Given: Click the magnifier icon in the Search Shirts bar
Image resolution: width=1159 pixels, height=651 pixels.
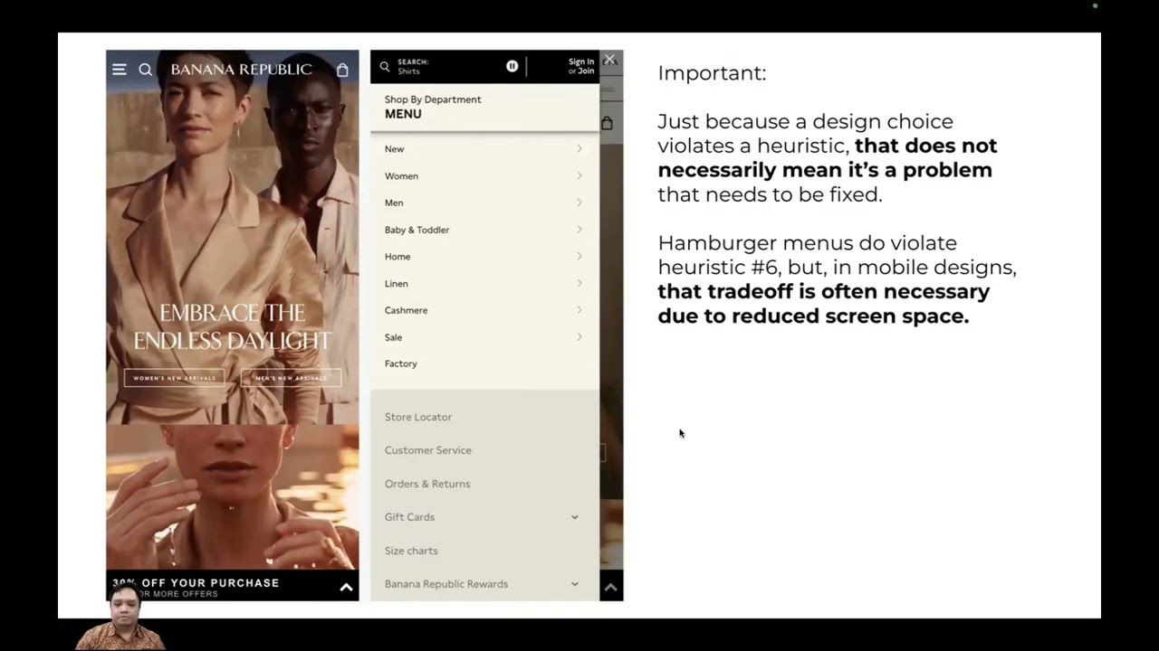Looking at the screenshot, I should 385,67.
